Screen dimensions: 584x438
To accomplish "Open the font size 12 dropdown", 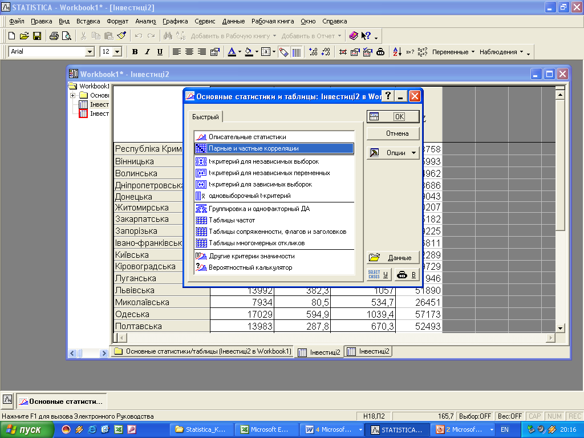I will coord(117,52).
